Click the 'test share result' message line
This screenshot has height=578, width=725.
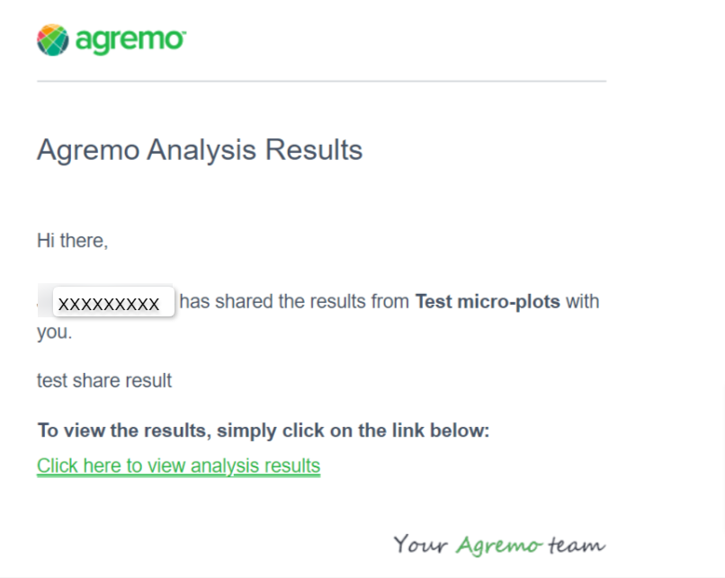point(104,381)
